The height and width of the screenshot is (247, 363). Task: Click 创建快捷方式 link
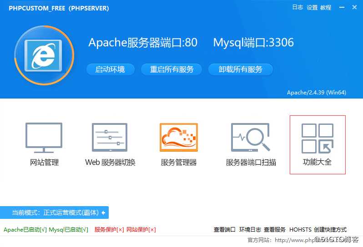[x=330, y=230]
